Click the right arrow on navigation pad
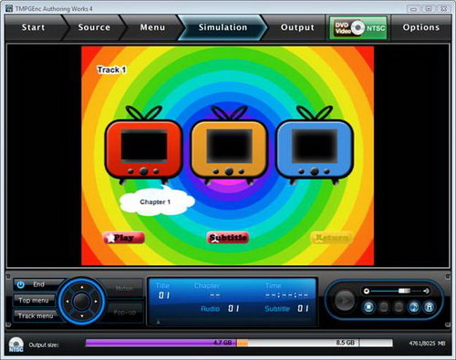Viewport: 456px width, 360px height. pyautogui.click(x=96, y=302)
